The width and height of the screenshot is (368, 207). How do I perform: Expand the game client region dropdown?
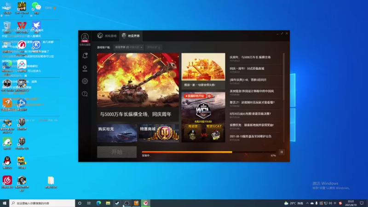click(129, 47)
